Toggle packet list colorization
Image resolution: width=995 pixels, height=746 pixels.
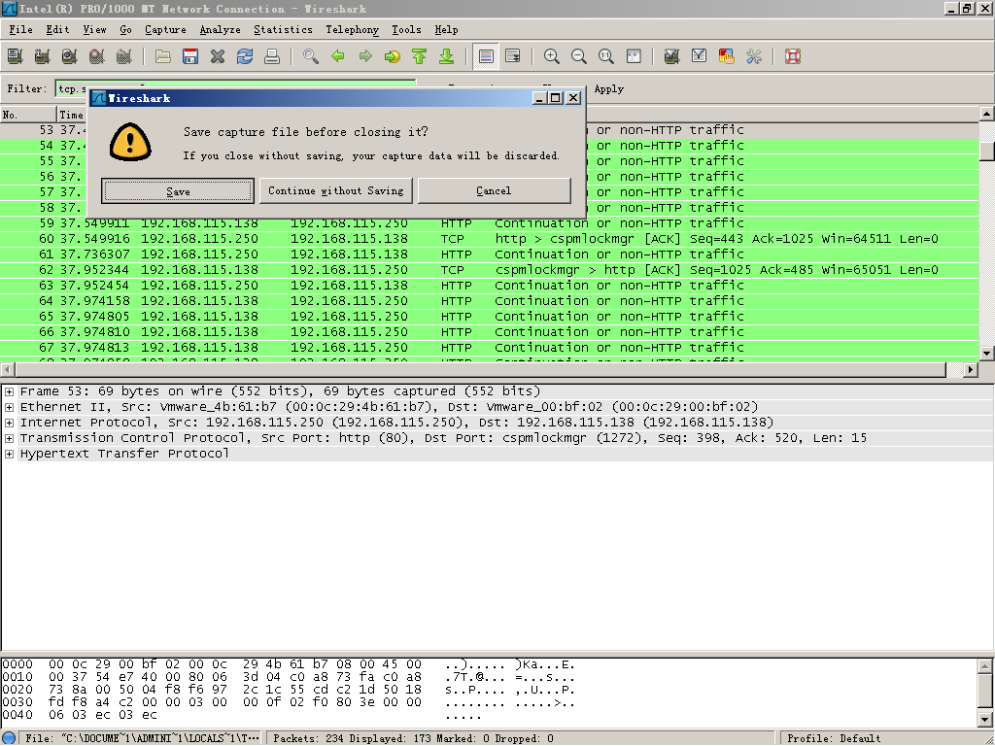pyautogui.click(x=486, y=56)
